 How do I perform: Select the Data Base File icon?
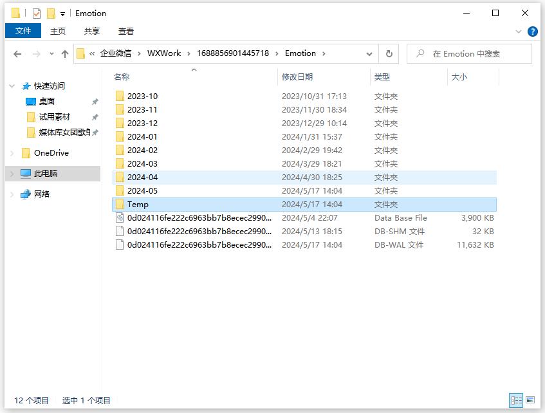click(119, 218)
